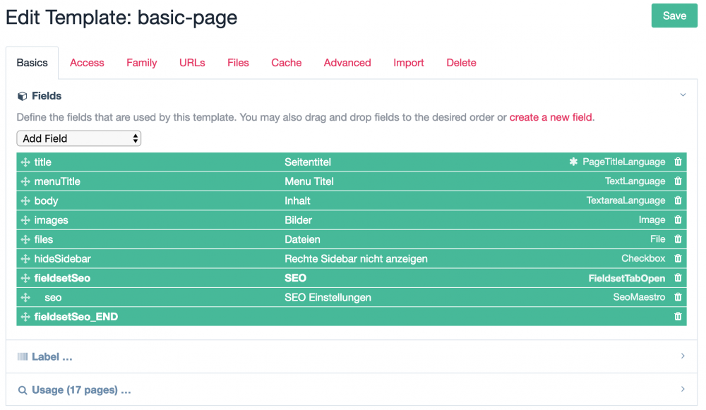
Task: Collapse the Fields section with its chevron
Action: click(x=682, y=95)
